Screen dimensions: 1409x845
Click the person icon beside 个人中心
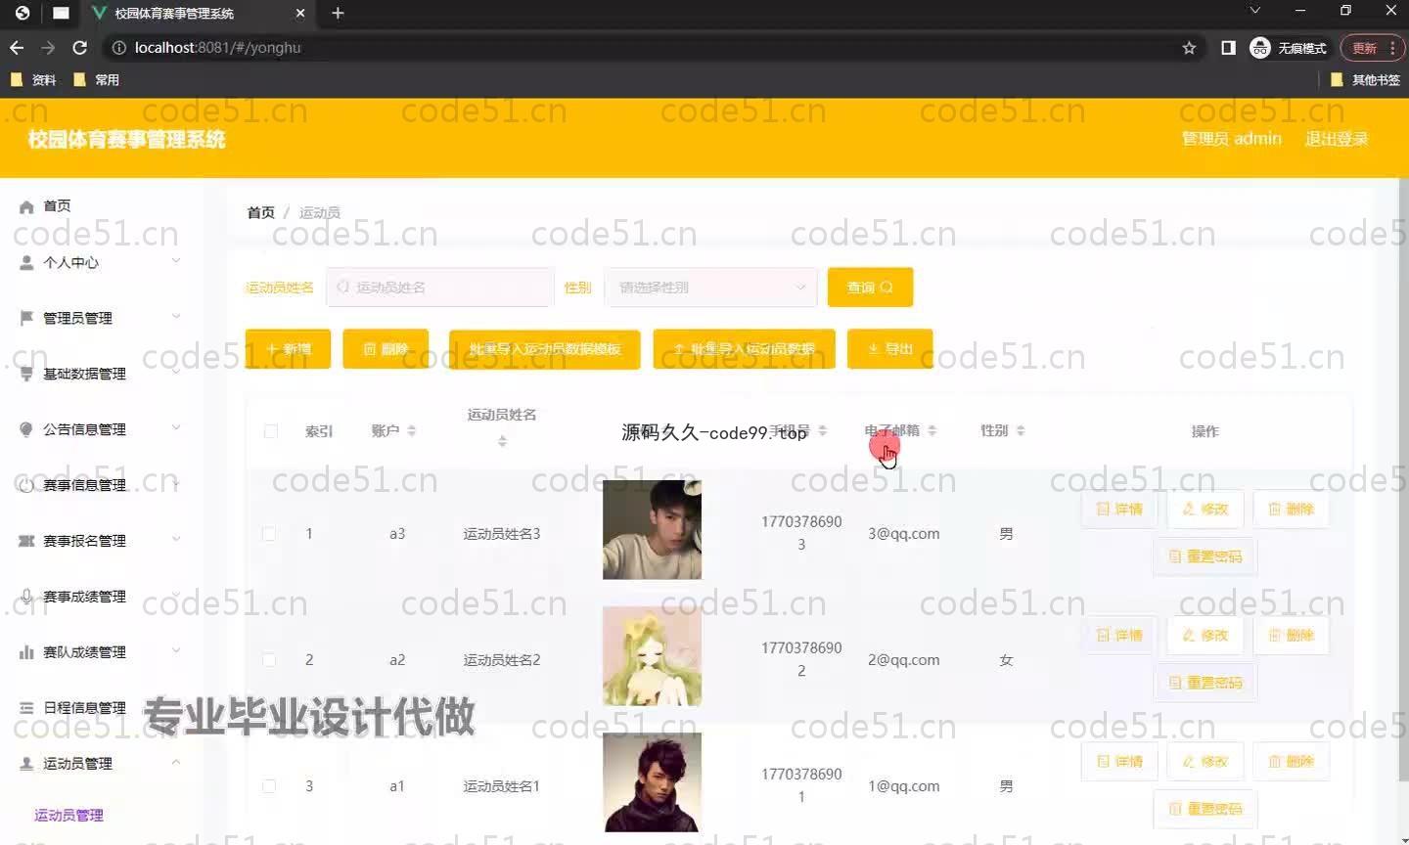(x=26, y=262)
